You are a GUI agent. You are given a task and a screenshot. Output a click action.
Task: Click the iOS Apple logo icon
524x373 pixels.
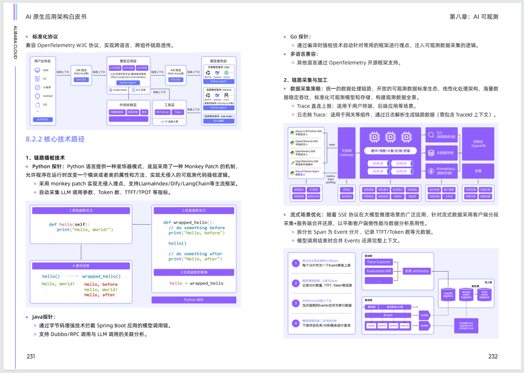point(37,105)
